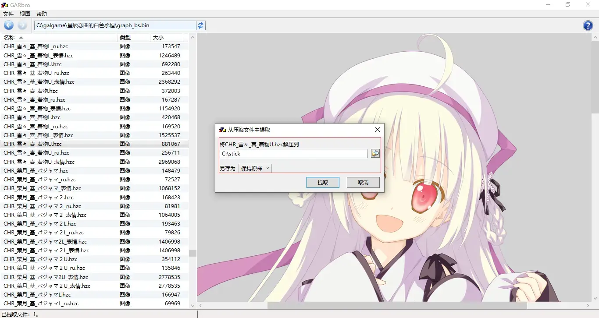Screen dimensions: 599x318
Task: Open the 另存为 format dropdown
Action: (255, 168)
